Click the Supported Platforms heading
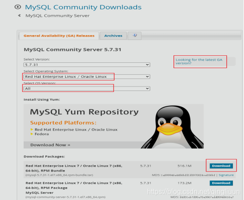Viewport: 244px width, 200px height. pyautogui.click(x=63, y=123)
